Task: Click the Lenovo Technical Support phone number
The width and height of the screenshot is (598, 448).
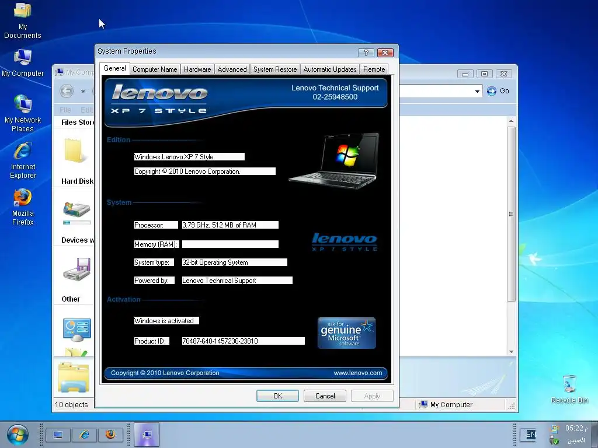Action: tap(335, 97)
